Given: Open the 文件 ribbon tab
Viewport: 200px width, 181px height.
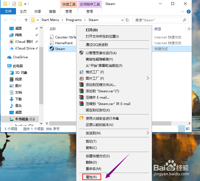Looking at the screenshot, I should pyautogui.click(x=8, y=11).
